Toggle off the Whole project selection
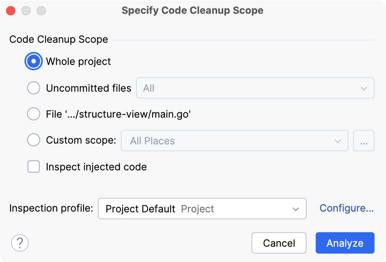Image resolution: width=386 pixels, height=262 pixels. 33,61
